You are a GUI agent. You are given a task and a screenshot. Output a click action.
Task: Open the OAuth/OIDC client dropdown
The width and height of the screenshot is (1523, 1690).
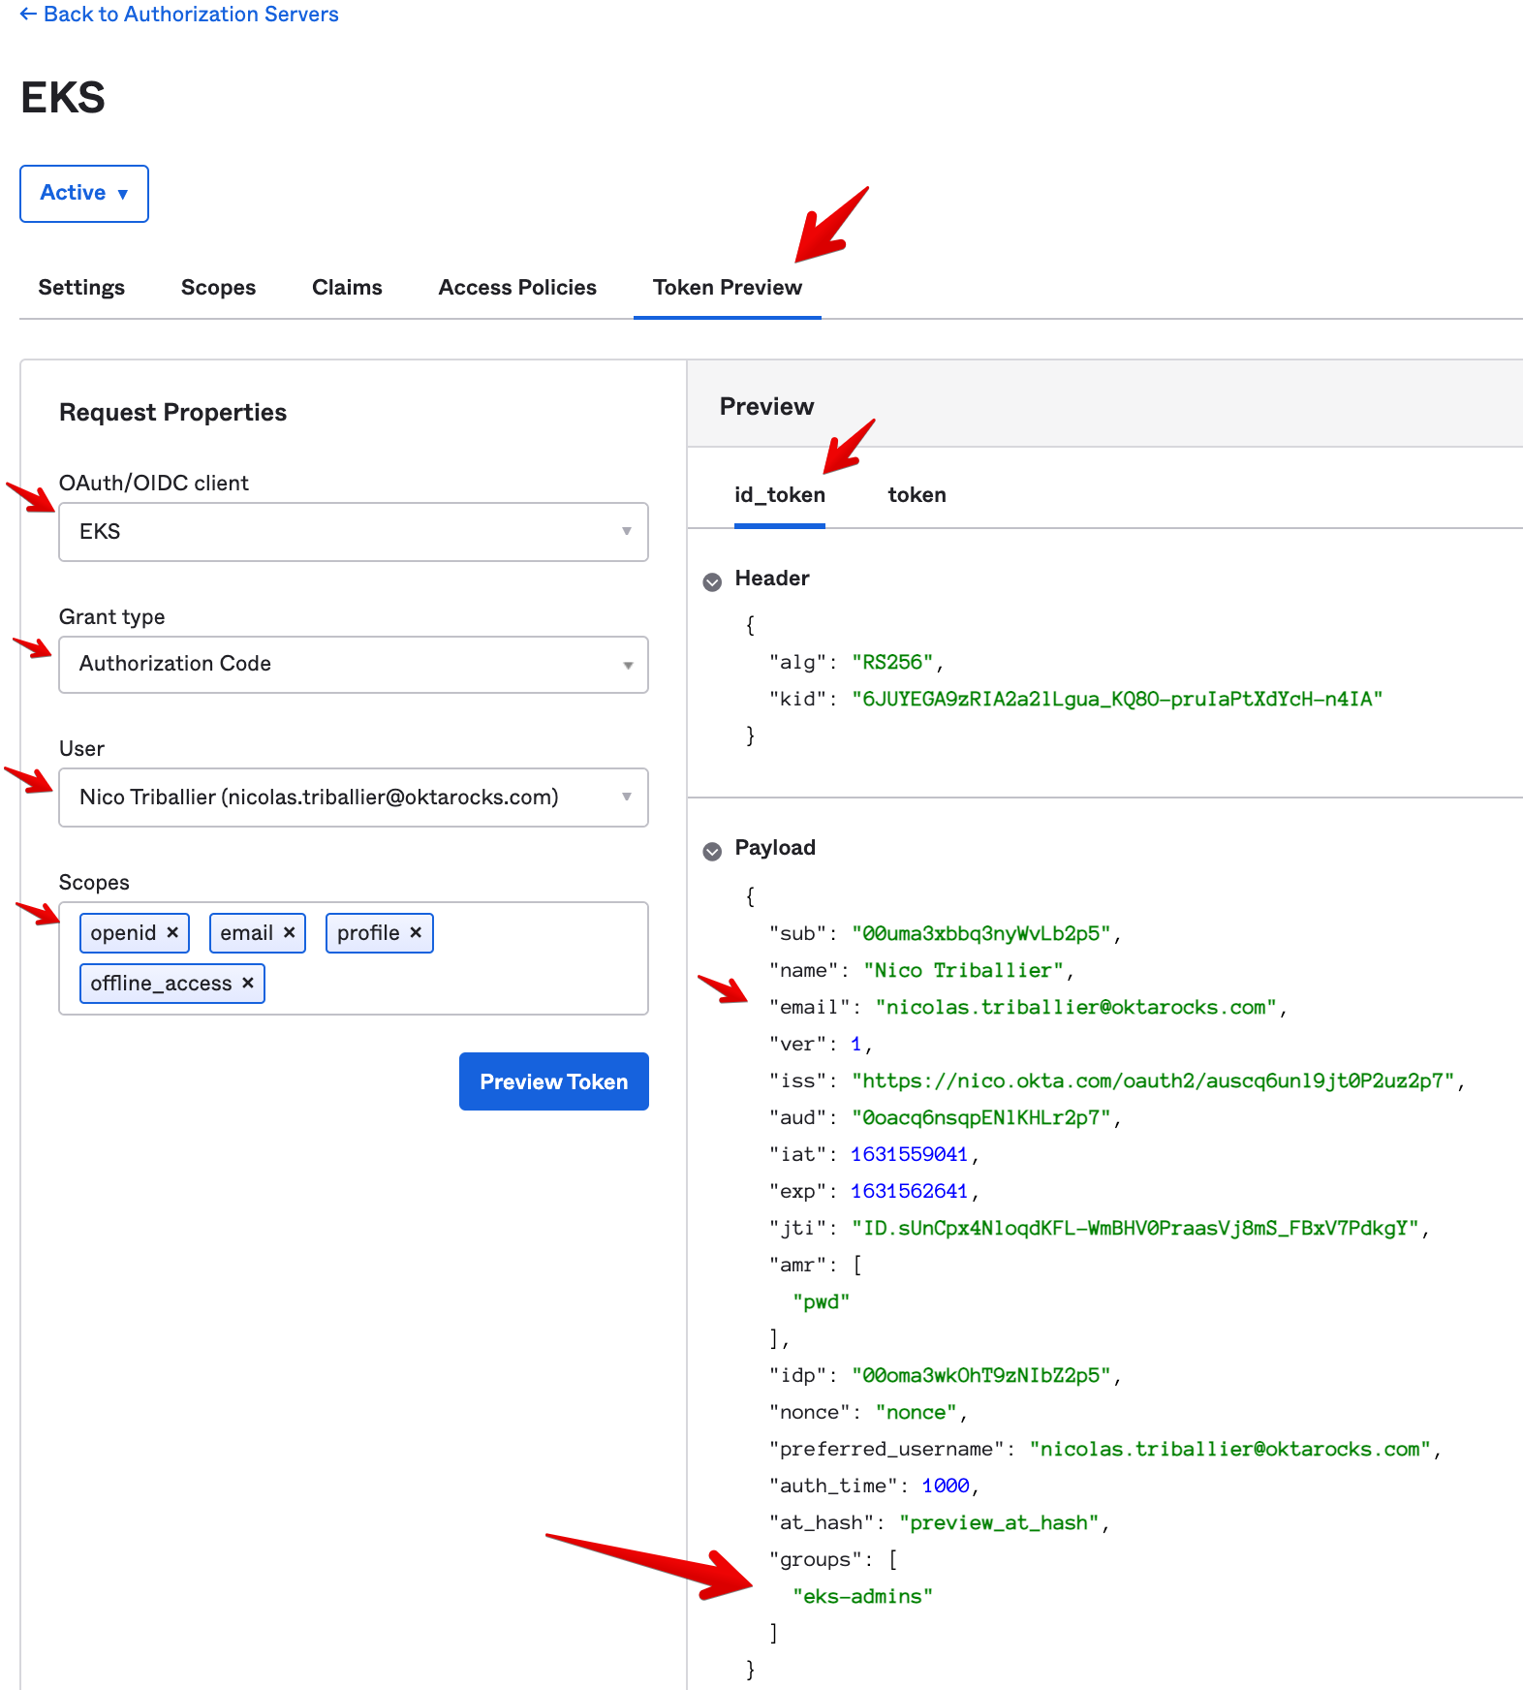354,532
